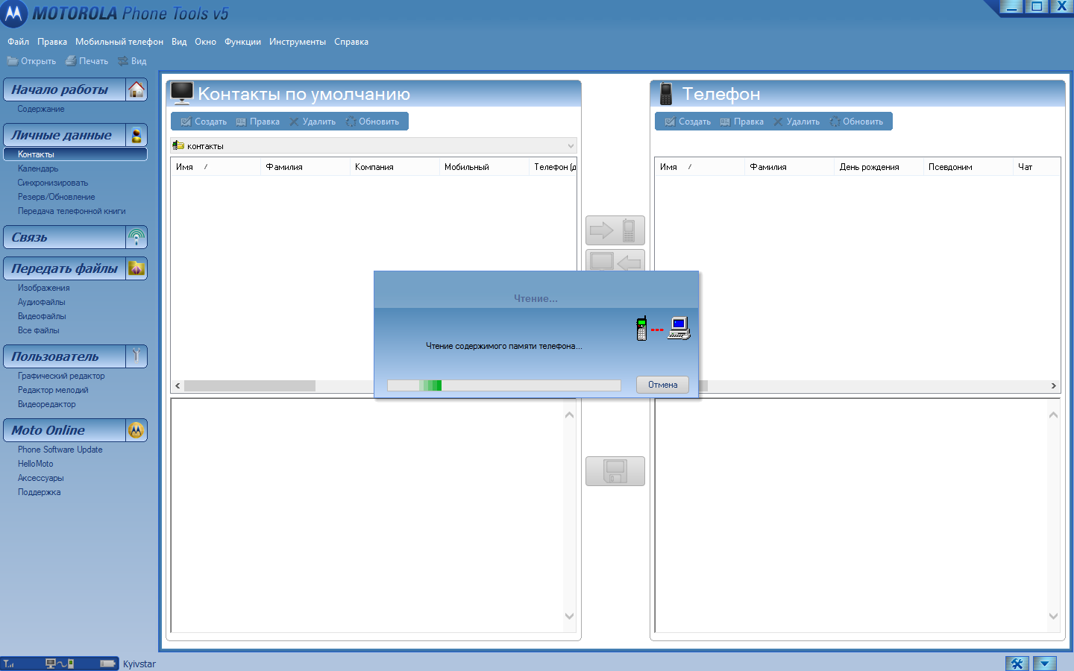
Task: Click down arrow of left details pane scrollbar
Action: [570, 616]
